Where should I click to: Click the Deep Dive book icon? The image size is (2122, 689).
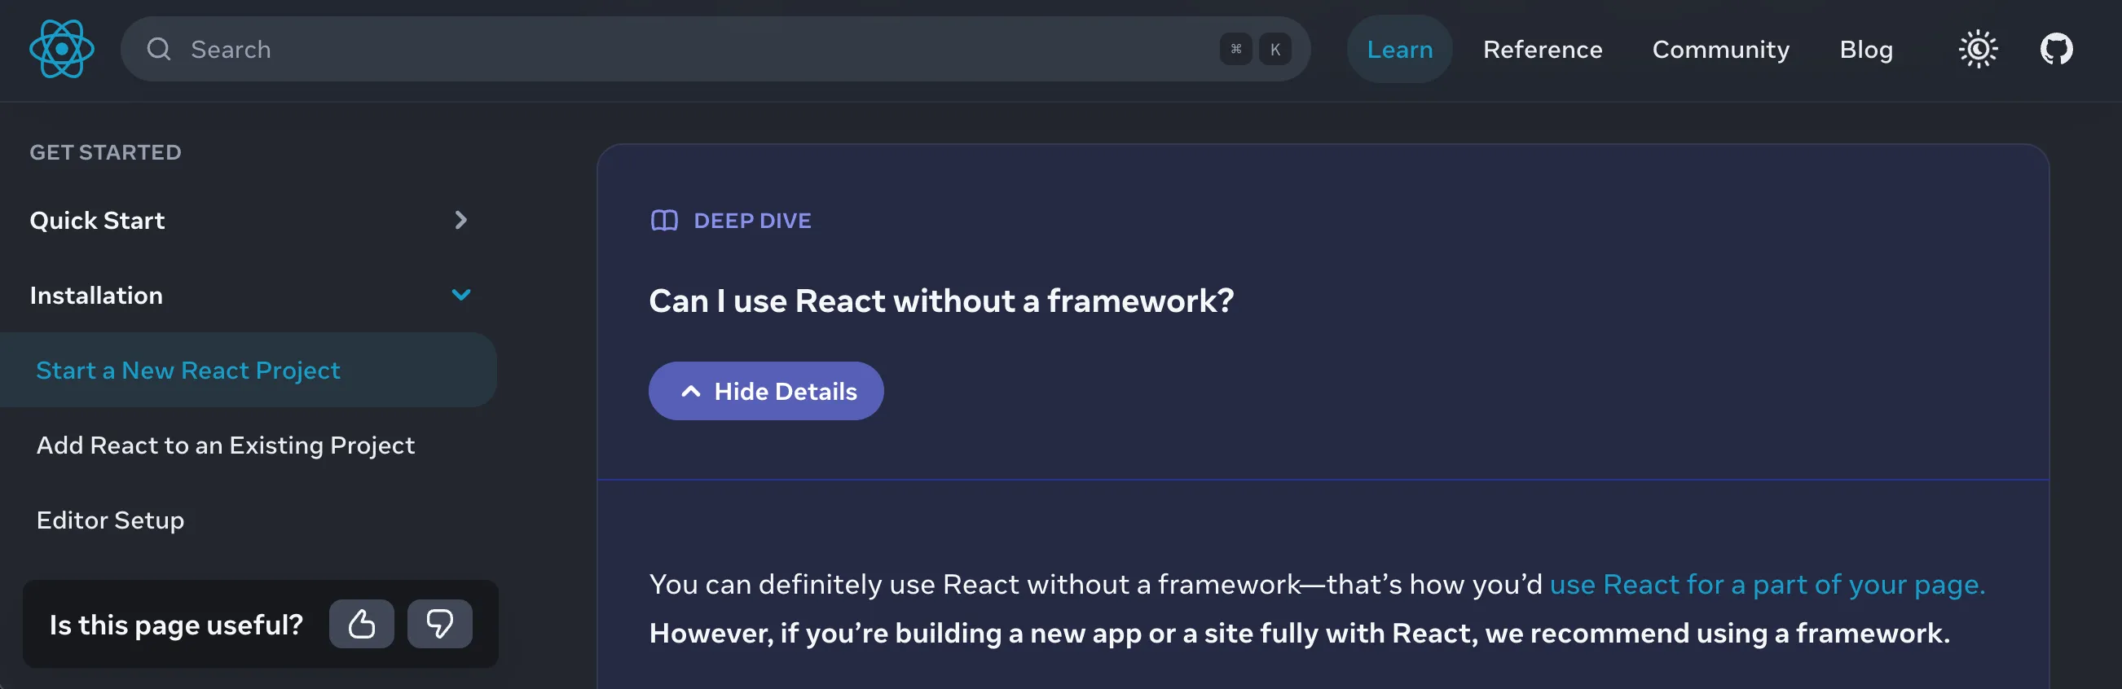[x=664, y=221]
